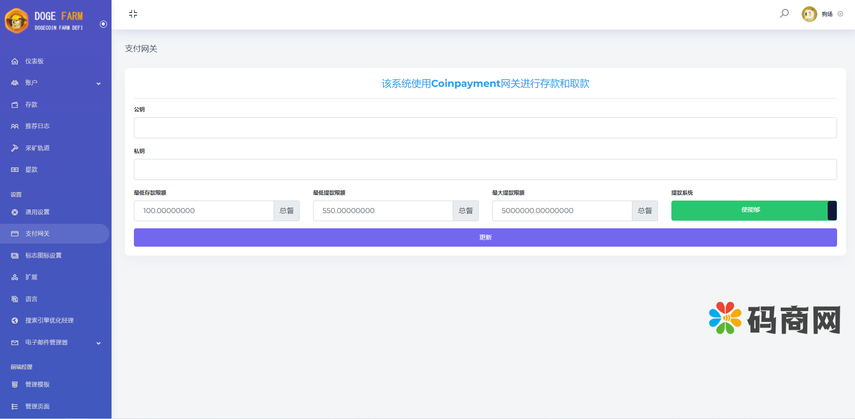This screenshot has width=855, height=419.
Task: Click the search magnifier icon
Action: pos(784,13)
